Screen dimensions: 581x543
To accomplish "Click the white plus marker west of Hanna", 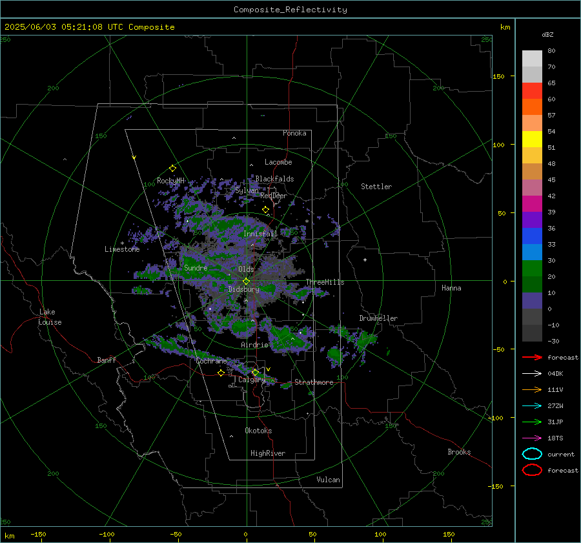I will [365, 260].
